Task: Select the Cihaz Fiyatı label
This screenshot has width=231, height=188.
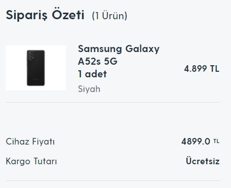Action: click(x=30, y=142)
